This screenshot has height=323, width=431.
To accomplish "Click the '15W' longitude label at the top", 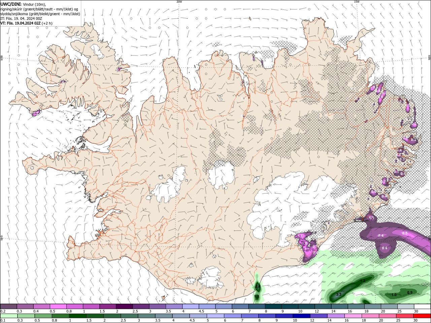I will (x=357, y=2).
